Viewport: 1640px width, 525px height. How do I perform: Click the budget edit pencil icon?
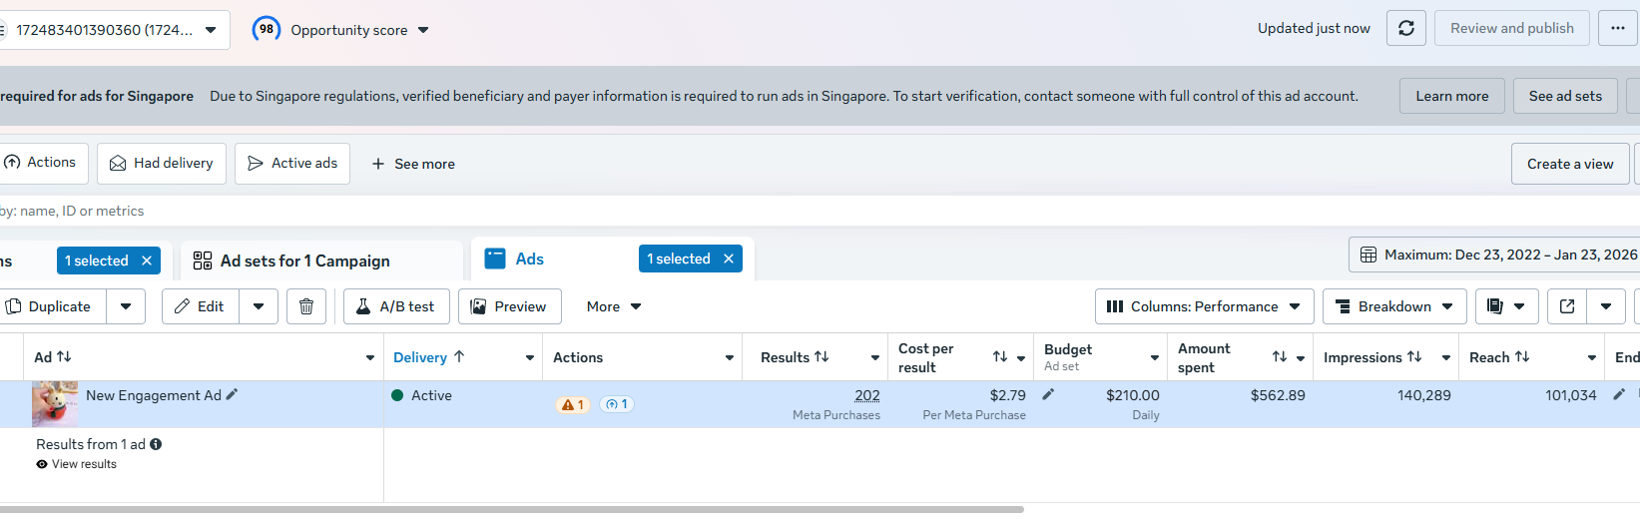pos(1048,394)
